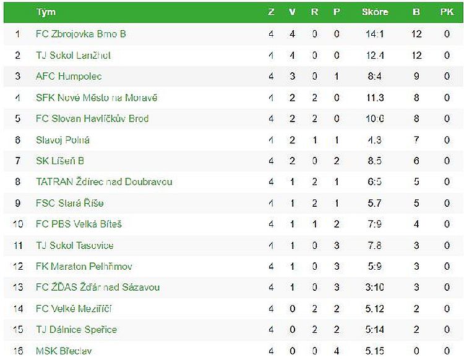Open TJ Sokol Lanžhot team link
Viewport: 464px width, 363px height.
(73, 55)
